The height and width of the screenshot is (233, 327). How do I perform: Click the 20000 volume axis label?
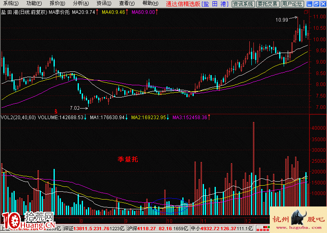318,172
